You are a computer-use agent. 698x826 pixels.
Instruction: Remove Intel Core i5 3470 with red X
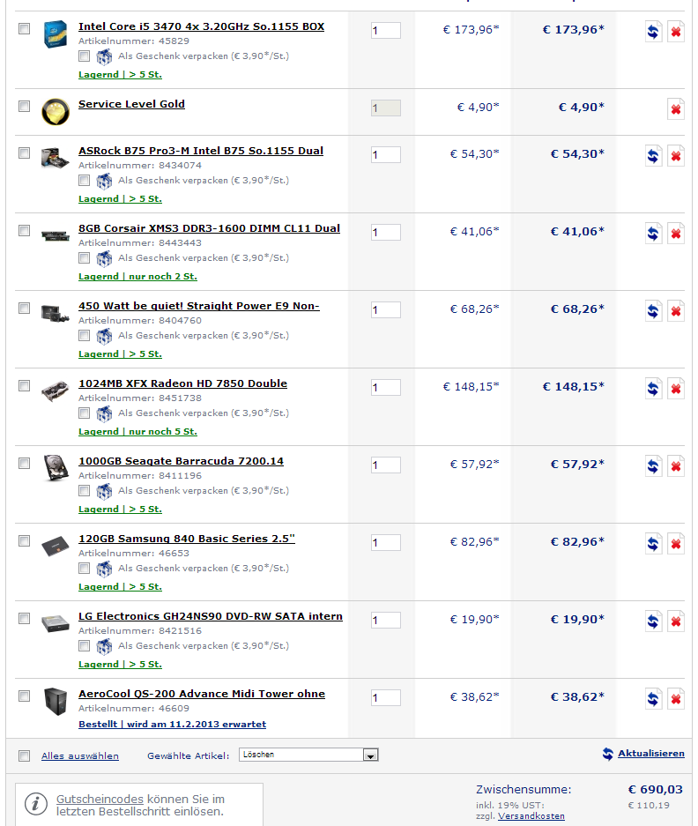coord(676,32)
